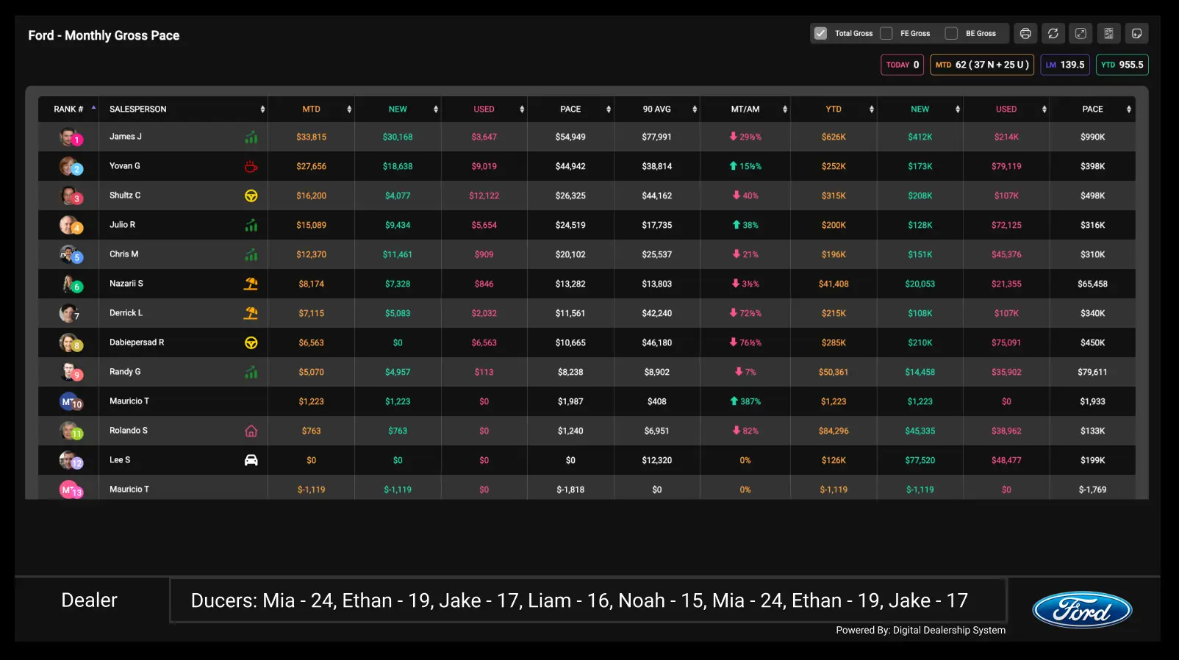Screen dimensions: 1179x660
Task: Click the print icon button
Action: pyautogui.click(x=1025, y=34)
